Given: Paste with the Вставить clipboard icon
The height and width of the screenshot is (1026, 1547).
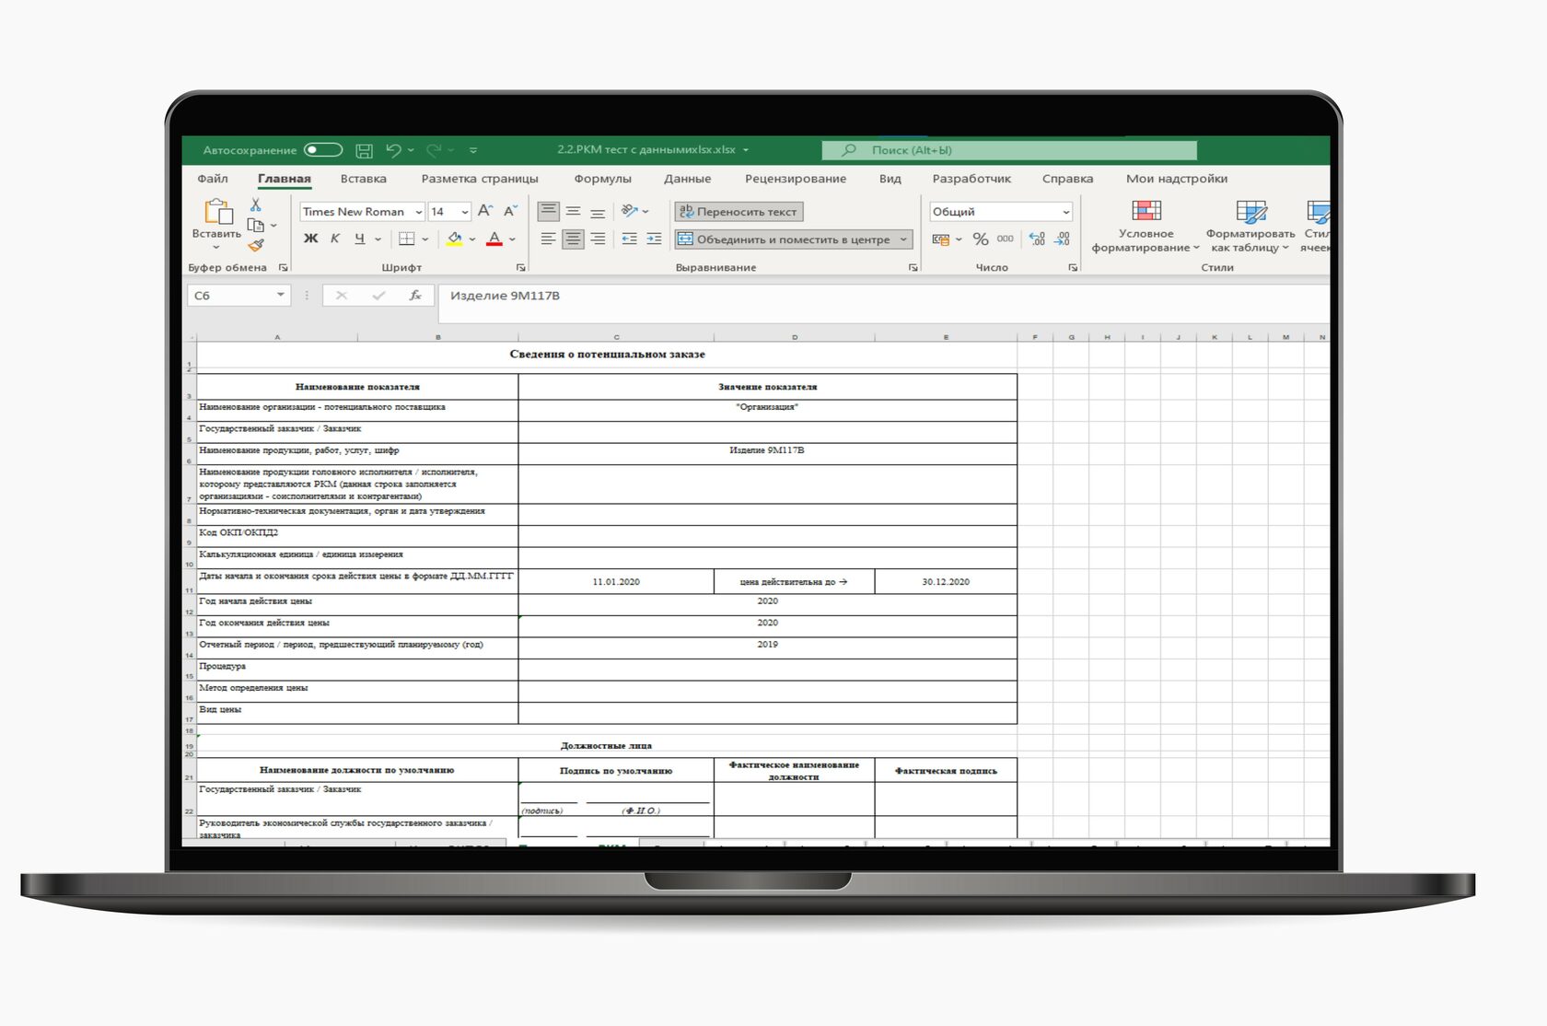Looking at the screenshot, I should point(217,213).
